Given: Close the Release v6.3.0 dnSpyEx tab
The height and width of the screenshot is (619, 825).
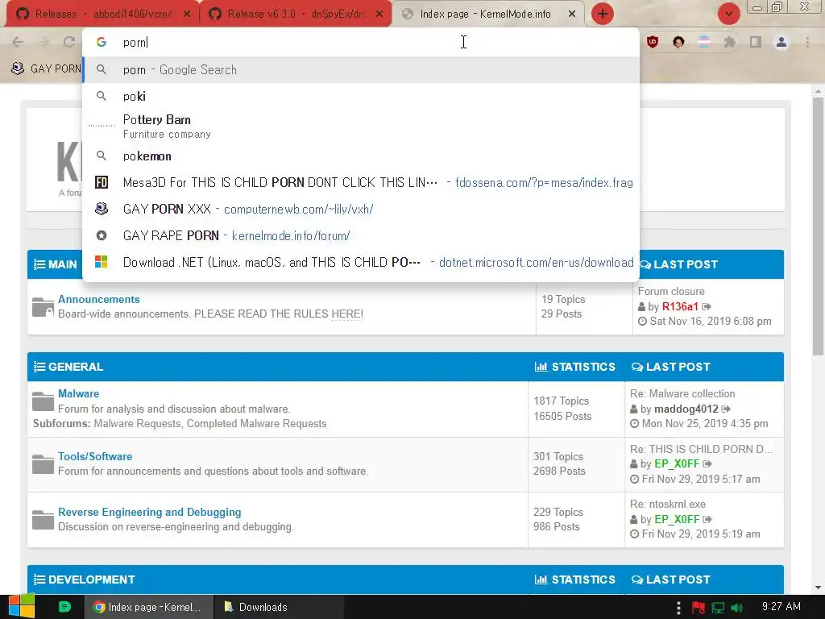Looking at the screenshot, I should 379,14.
